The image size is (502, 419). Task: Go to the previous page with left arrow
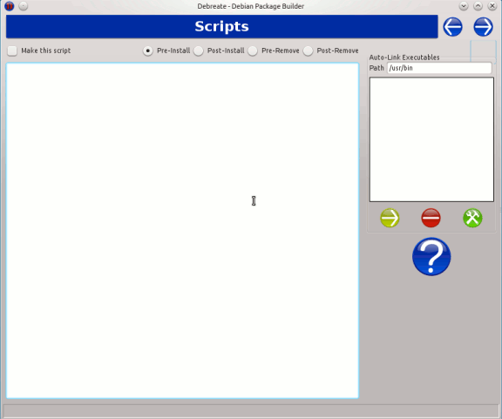[x=452, y=27]
